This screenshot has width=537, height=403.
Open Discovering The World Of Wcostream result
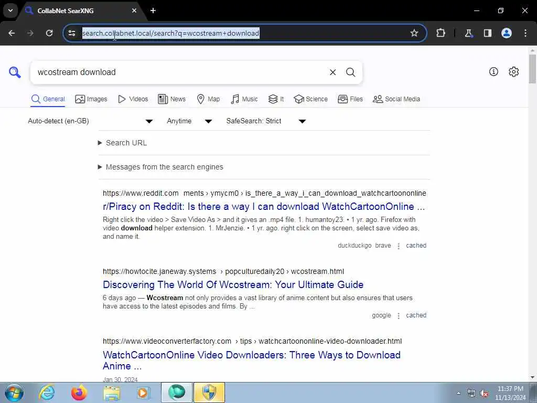coord(233,285)
